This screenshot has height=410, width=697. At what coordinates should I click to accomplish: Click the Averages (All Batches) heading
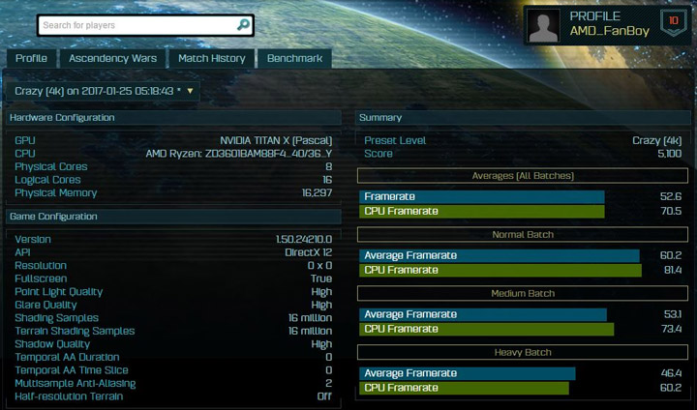(x=523, y=176)
